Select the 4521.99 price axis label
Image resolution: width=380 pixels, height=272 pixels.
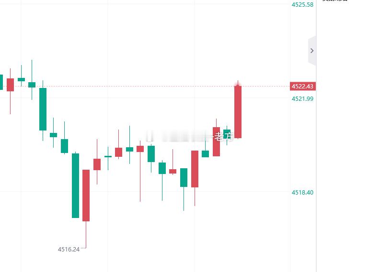[302, 98]
